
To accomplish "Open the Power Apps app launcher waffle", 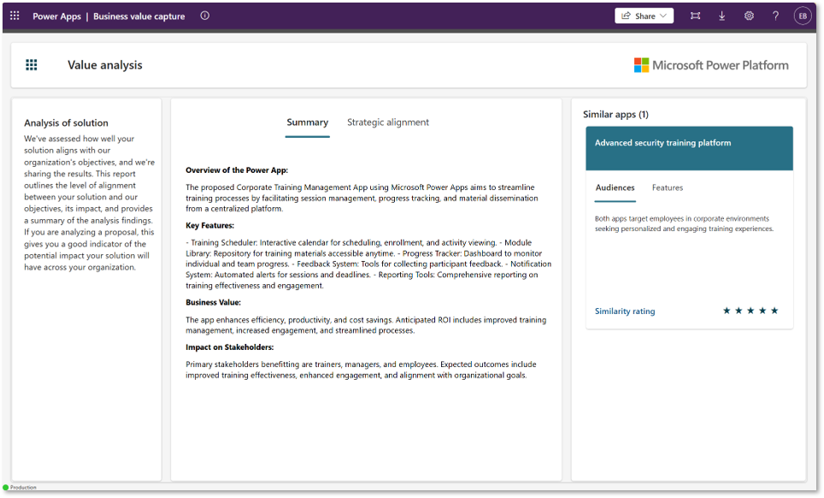I will [x=15, y=15].
